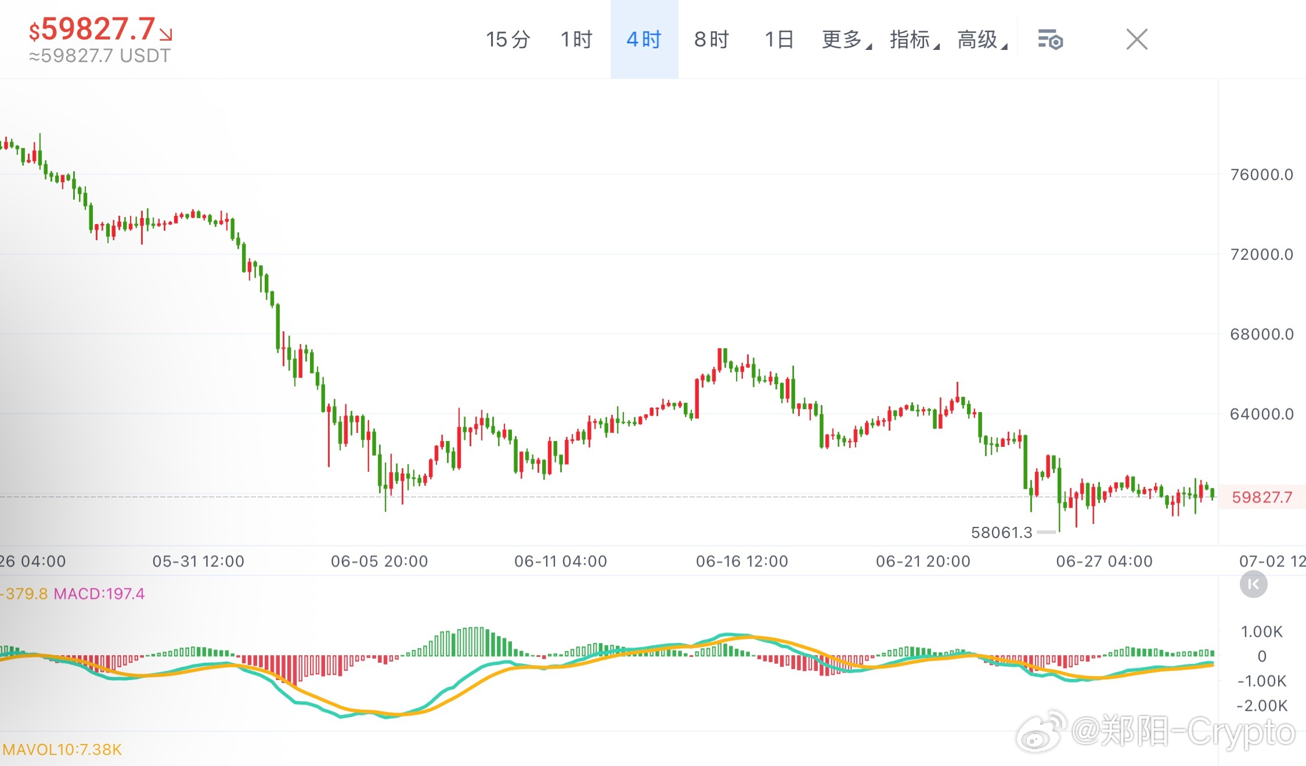Click the 58061.3 low price marker
1306x766 pixels.
1002,532
